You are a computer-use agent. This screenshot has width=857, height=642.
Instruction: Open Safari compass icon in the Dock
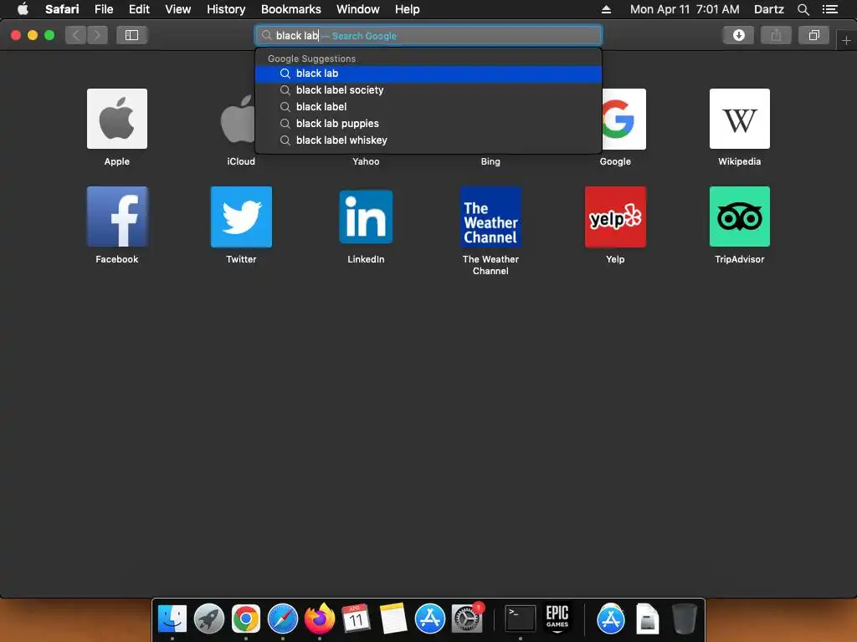point(283,619)
